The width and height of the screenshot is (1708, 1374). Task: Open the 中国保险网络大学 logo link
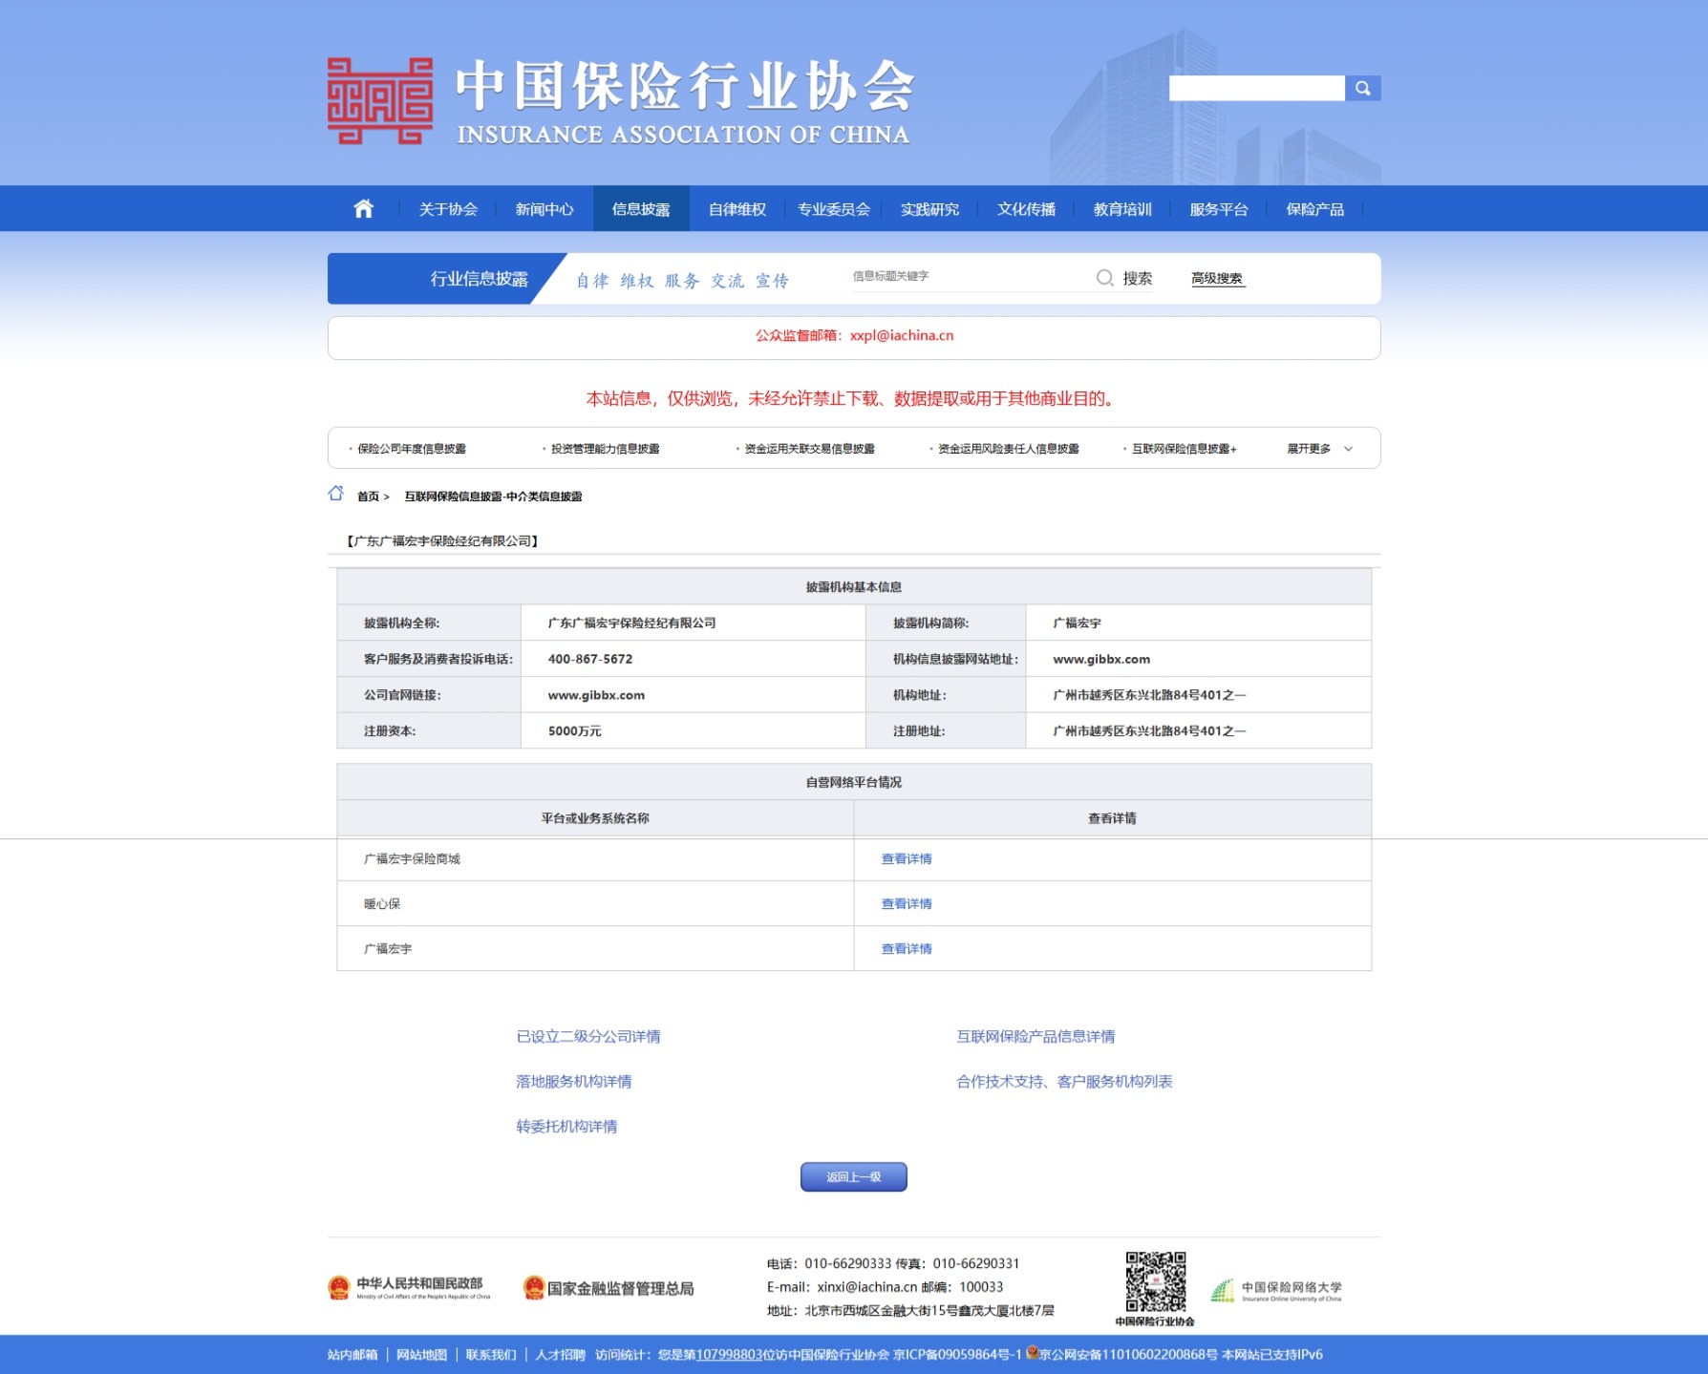(x=1276, y=1291)
